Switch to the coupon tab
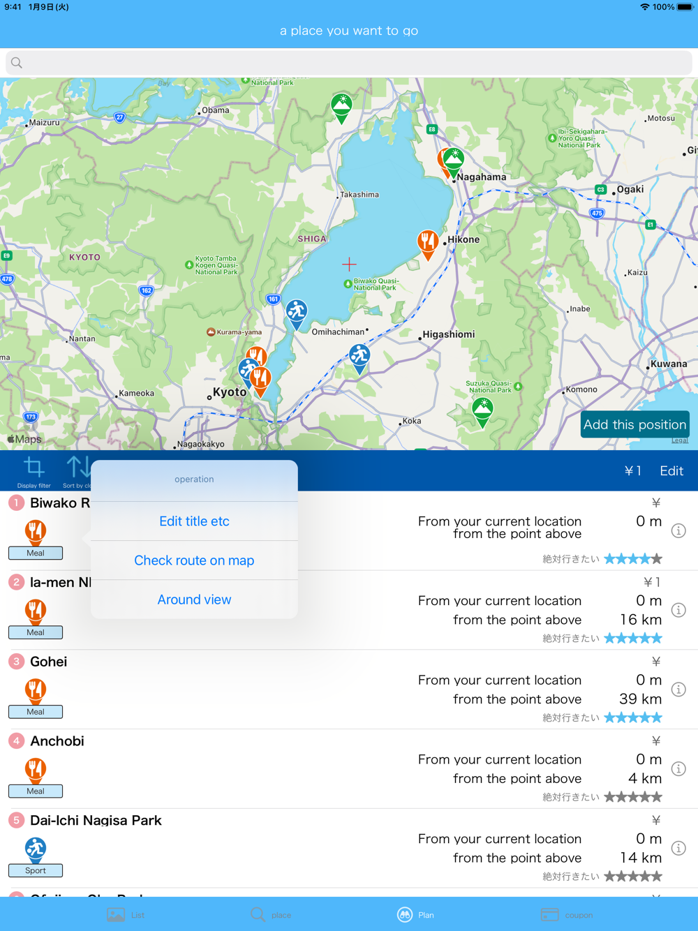 pos(567,914)
